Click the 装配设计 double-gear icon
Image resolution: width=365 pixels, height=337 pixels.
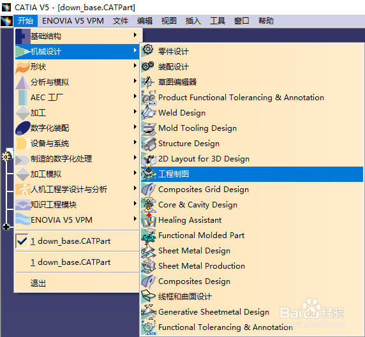148,66
